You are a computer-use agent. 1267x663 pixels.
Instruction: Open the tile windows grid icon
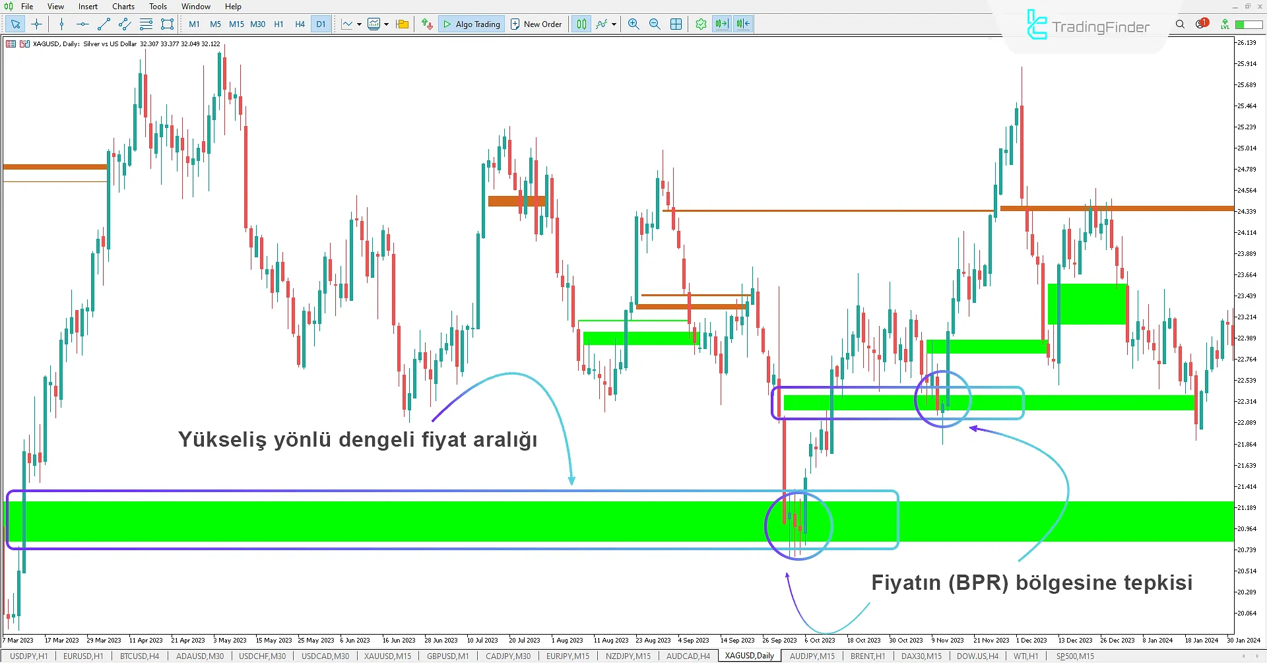point(676,24)
